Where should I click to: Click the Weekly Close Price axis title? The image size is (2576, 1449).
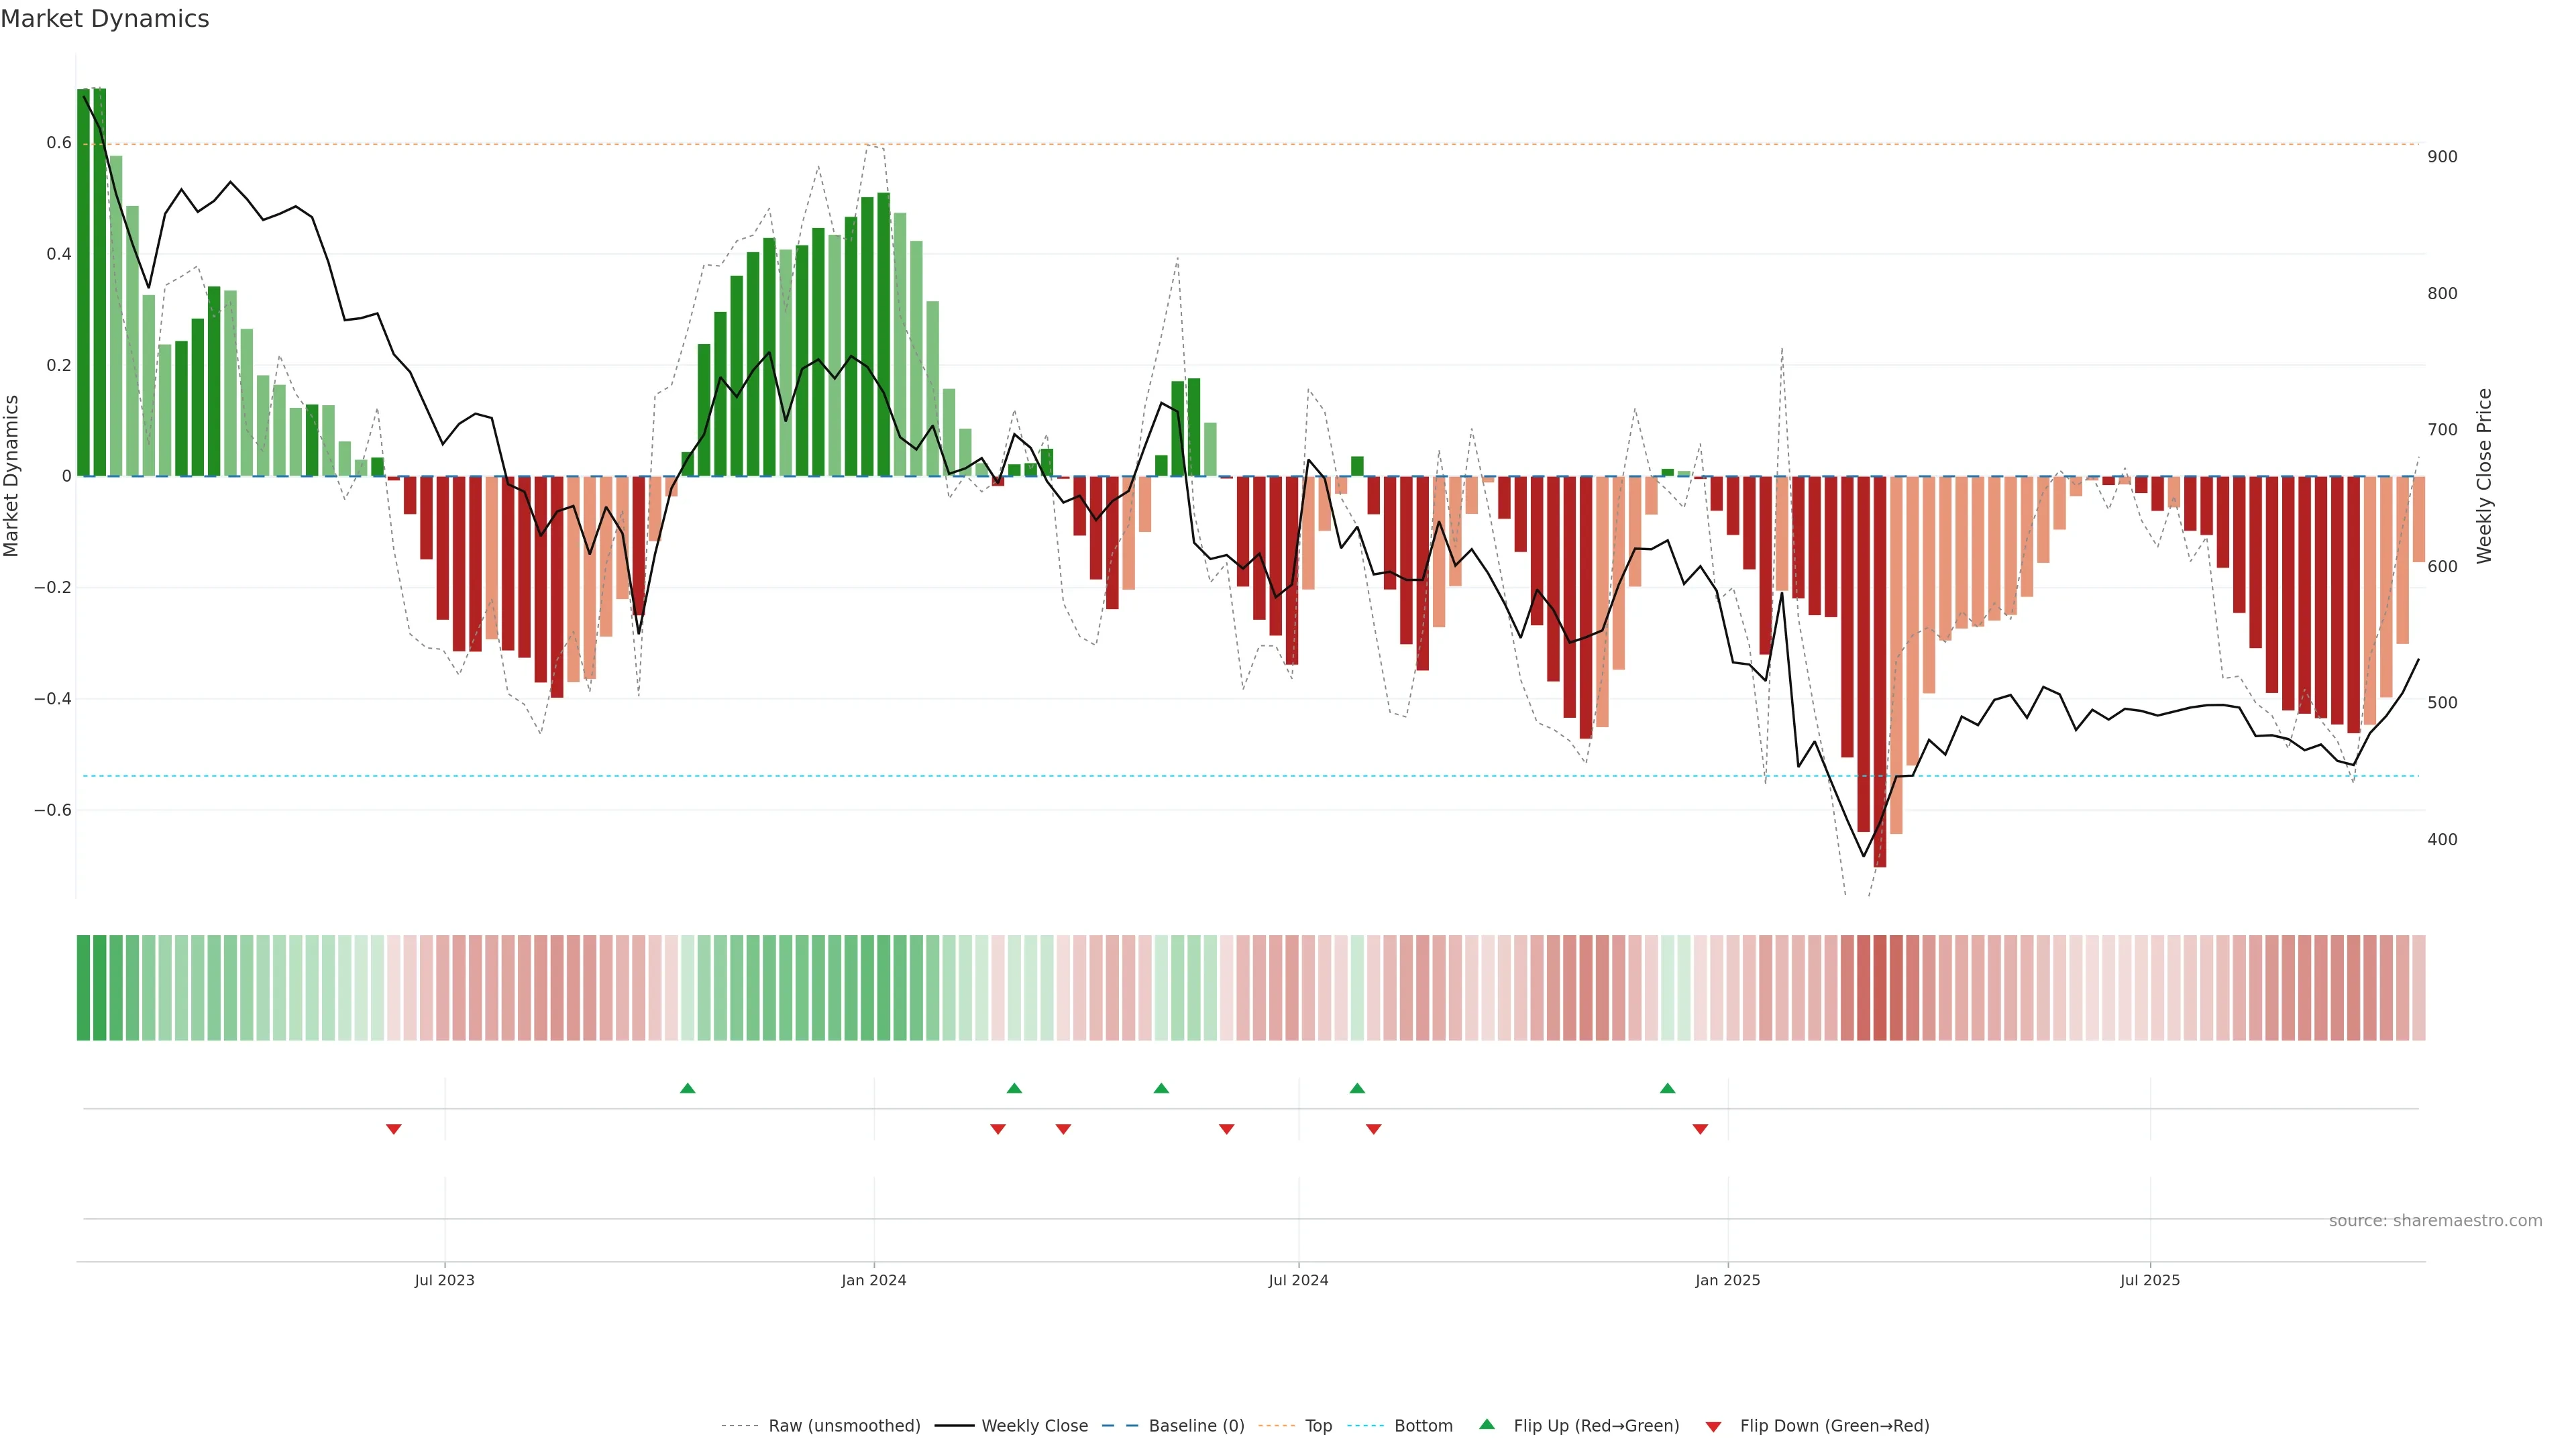[2484, 476]
